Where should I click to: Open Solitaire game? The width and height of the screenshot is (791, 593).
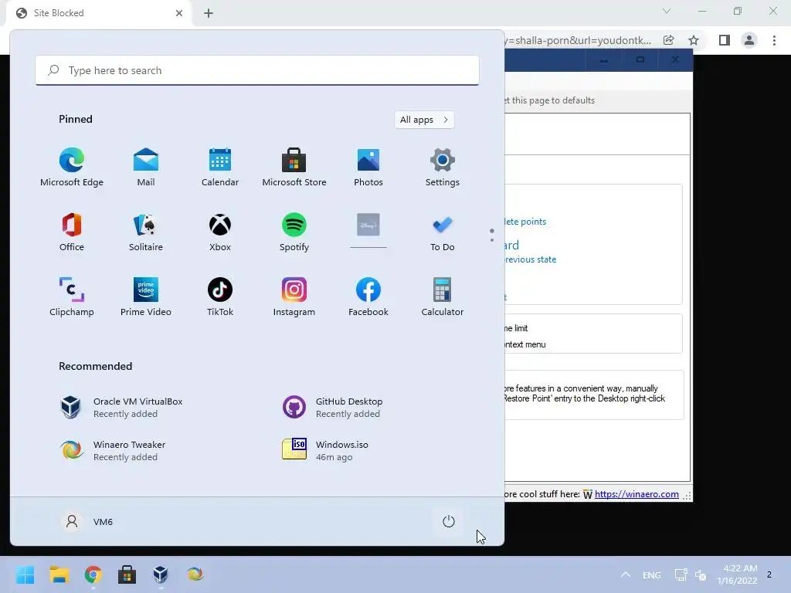146,232
